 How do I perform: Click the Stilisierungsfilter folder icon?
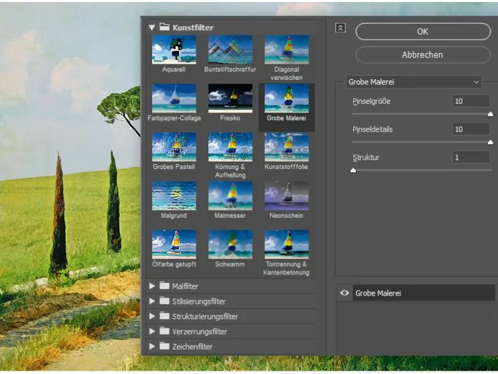(164, 300)
